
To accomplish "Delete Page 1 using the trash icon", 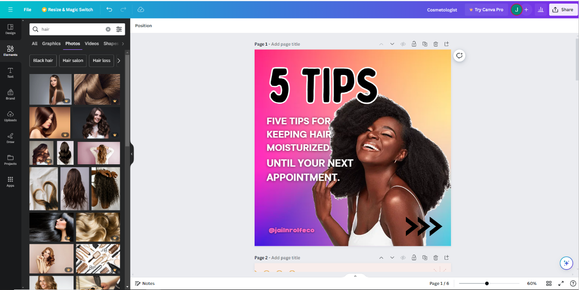I will 436,44.
